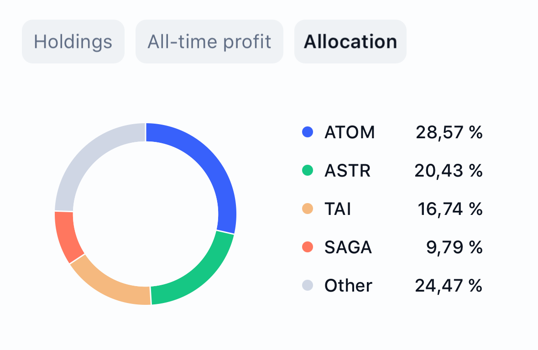Click the 28,57 % ATOM allocation value

point(449,132)
